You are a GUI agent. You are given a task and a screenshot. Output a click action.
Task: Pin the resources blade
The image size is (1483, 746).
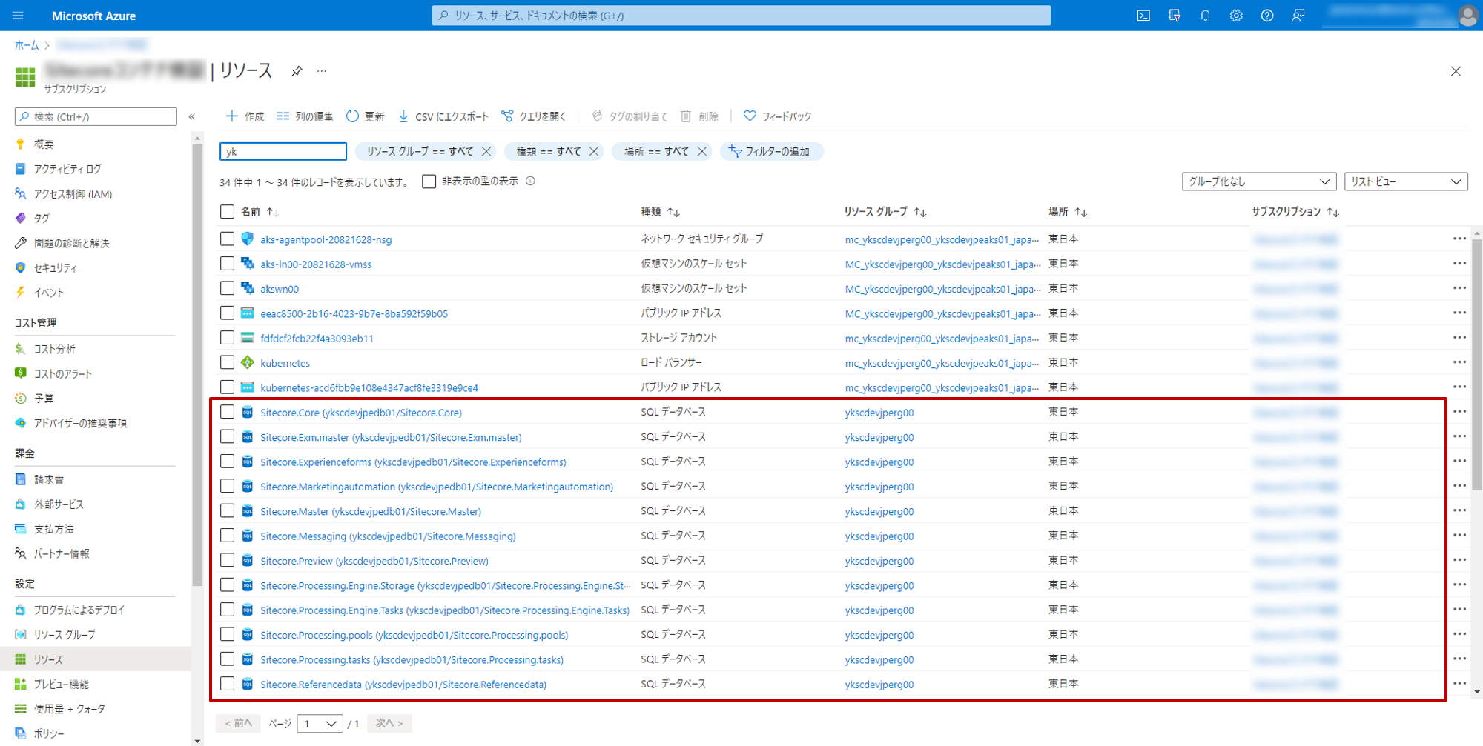pos(297,71)
